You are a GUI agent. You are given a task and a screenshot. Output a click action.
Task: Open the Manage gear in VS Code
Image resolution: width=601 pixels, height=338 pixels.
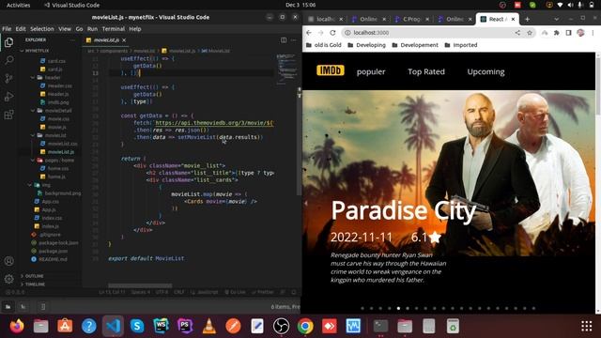point(8,279)
